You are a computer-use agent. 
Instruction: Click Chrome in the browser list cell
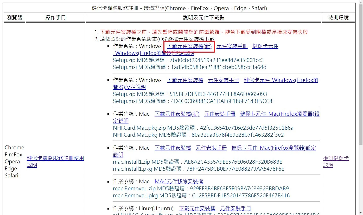tap(14, 148)
